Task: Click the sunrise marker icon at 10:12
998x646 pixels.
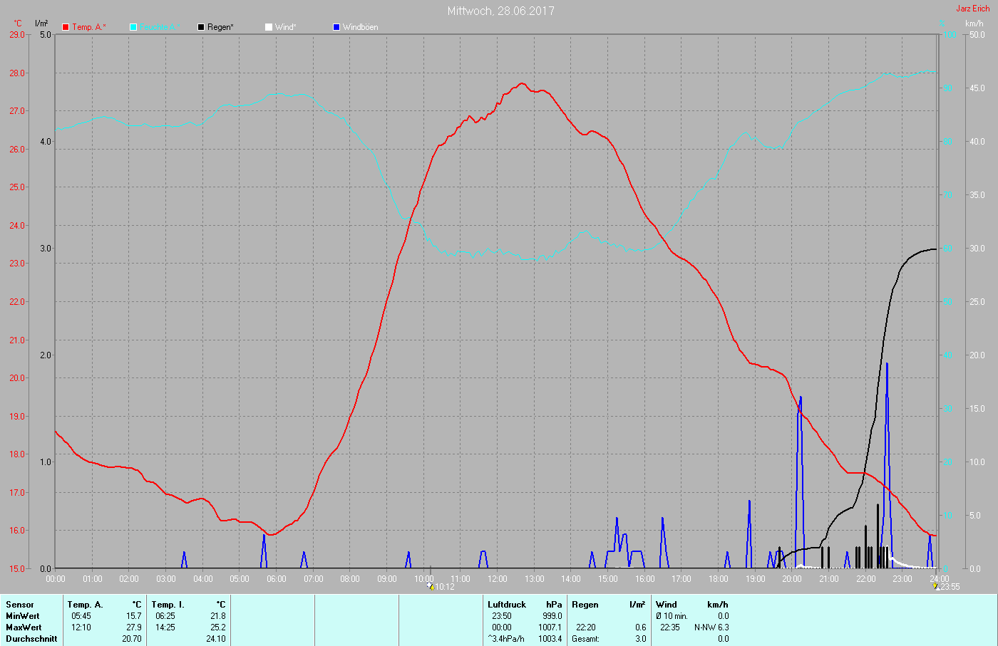Action: [430, 586]
